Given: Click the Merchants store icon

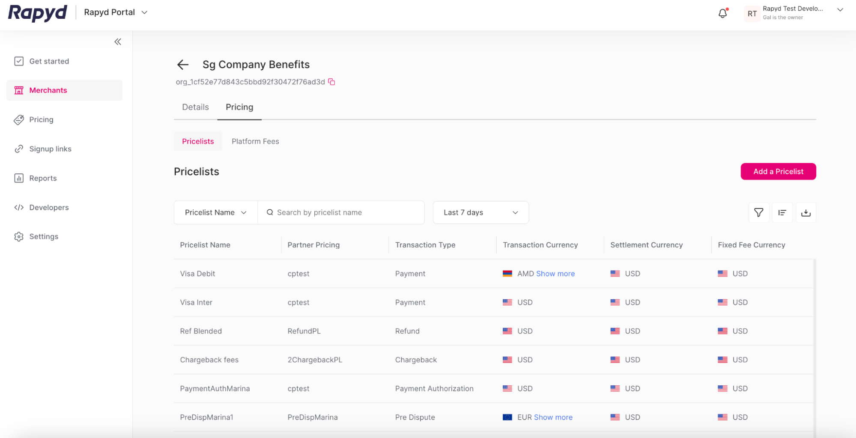Looking at the screenshot, I should 19,90.
